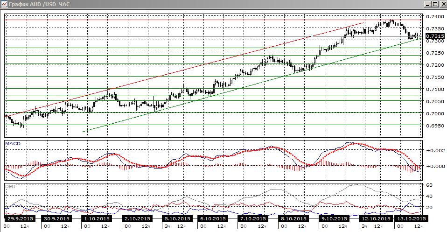Click the +0.002 MACD scale label
This screenshot has height=232, width=447.
pos(436,150)
